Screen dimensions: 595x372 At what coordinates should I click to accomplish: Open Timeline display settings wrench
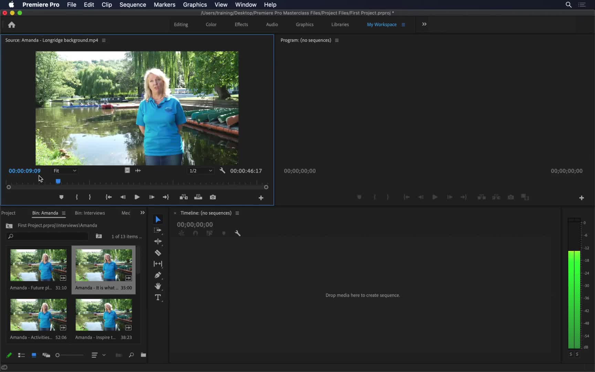238,233
